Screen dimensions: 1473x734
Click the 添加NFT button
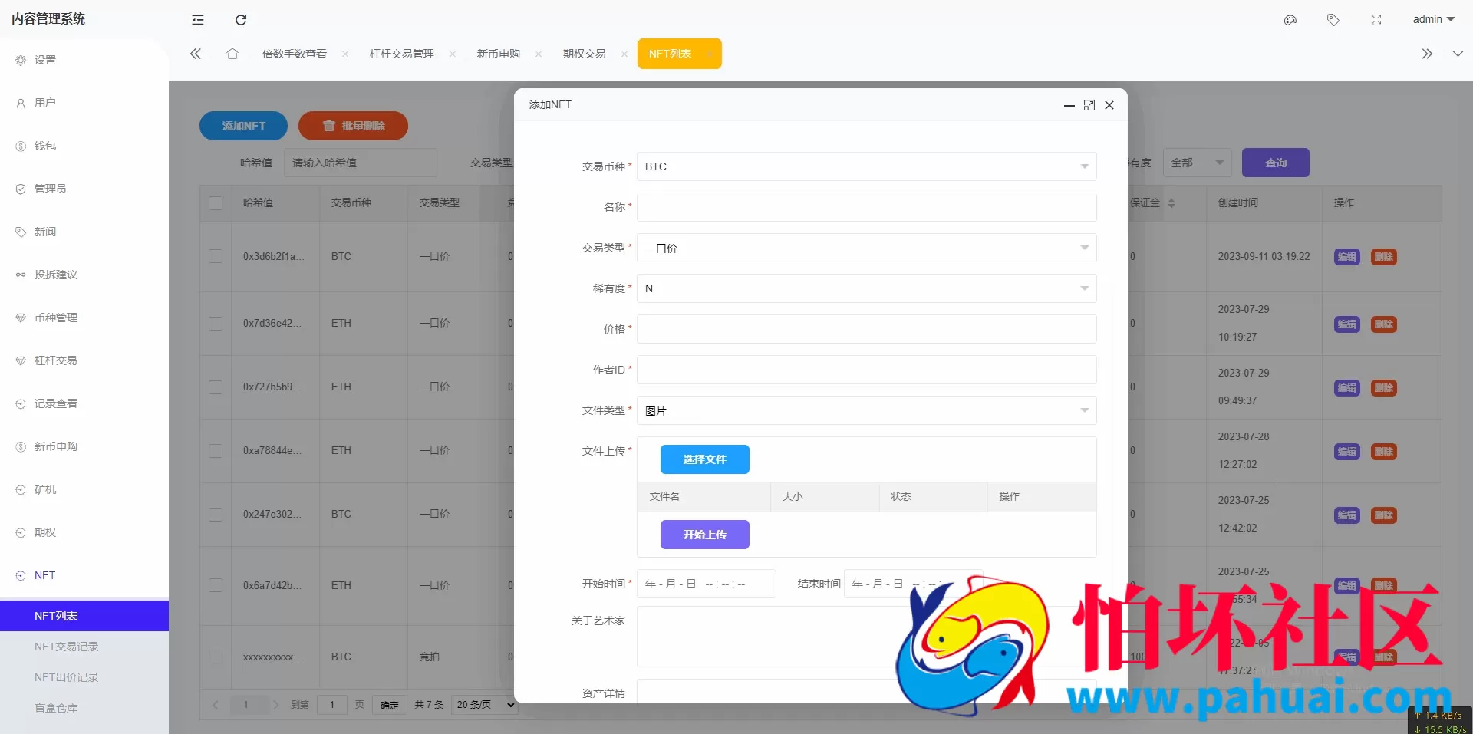point(243,126)
